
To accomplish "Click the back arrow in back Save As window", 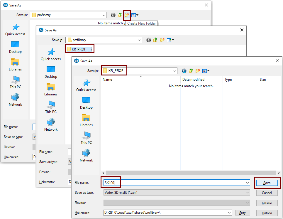I will [x=113, y=15].
